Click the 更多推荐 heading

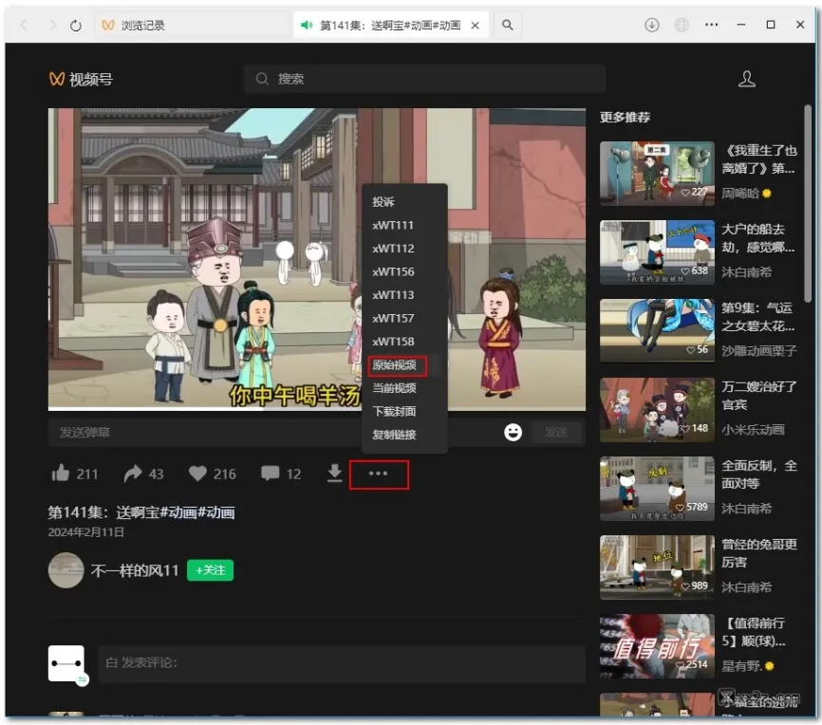coord(625,118)
